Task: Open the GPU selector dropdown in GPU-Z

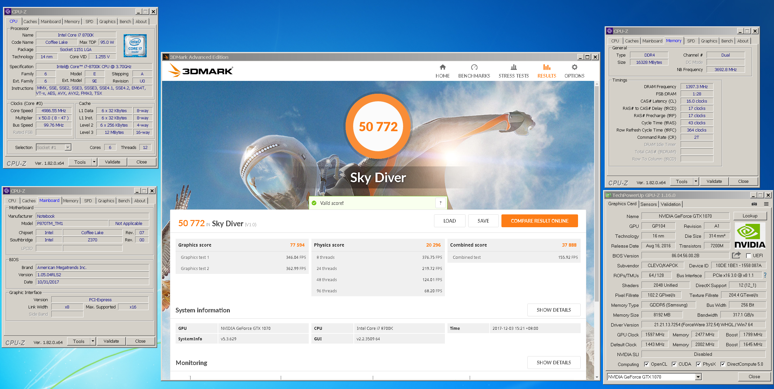Action: tap(698, 377)
